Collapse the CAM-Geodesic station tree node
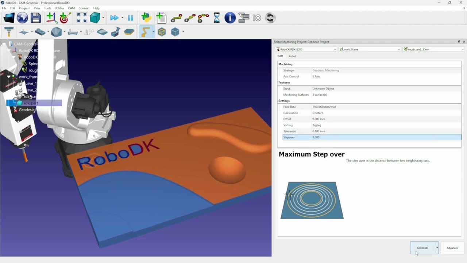Screen dimensions: 467x263 click(4, 44)
